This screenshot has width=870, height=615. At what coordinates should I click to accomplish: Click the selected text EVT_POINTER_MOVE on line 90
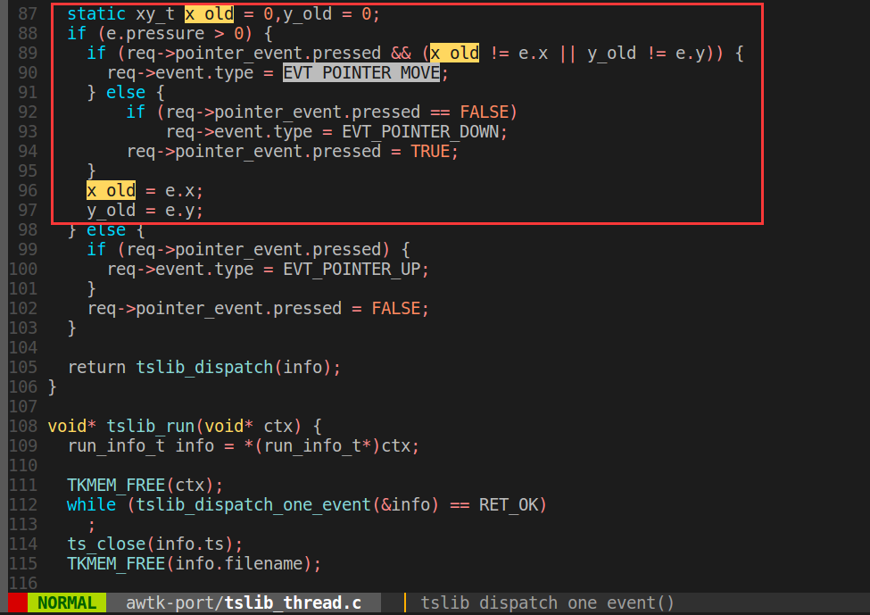coord(362,72)
